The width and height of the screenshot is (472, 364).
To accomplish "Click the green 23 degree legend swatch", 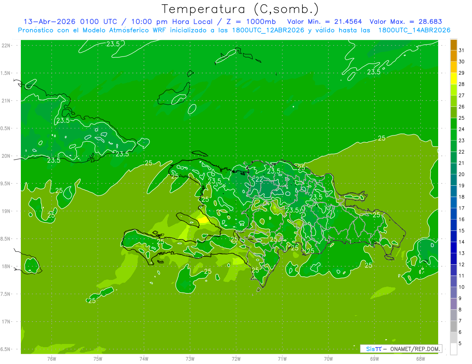I will [454, 135].
